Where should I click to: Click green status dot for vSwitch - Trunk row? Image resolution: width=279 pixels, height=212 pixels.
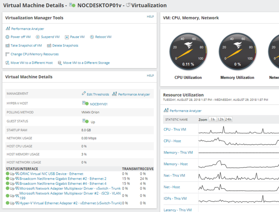[8, 188]
